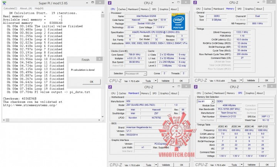Click the XMP-2132 Frequency value 1066 MHz
Viewport: 277px width, 167px height.
click(x=262, y=130)
